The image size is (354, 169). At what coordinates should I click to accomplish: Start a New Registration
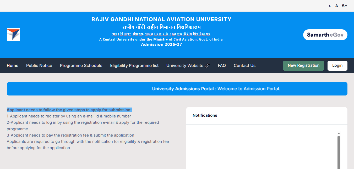pyautogui.click(x=303, y=66)
